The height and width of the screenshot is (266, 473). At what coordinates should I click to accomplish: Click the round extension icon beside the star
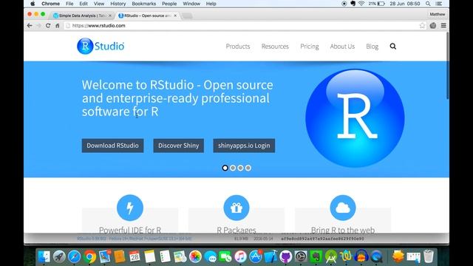tap(433, 26)
